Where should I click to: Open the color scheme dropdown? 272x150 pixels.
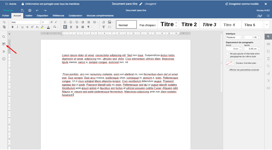pyautogui.click(x=110, y=22)
